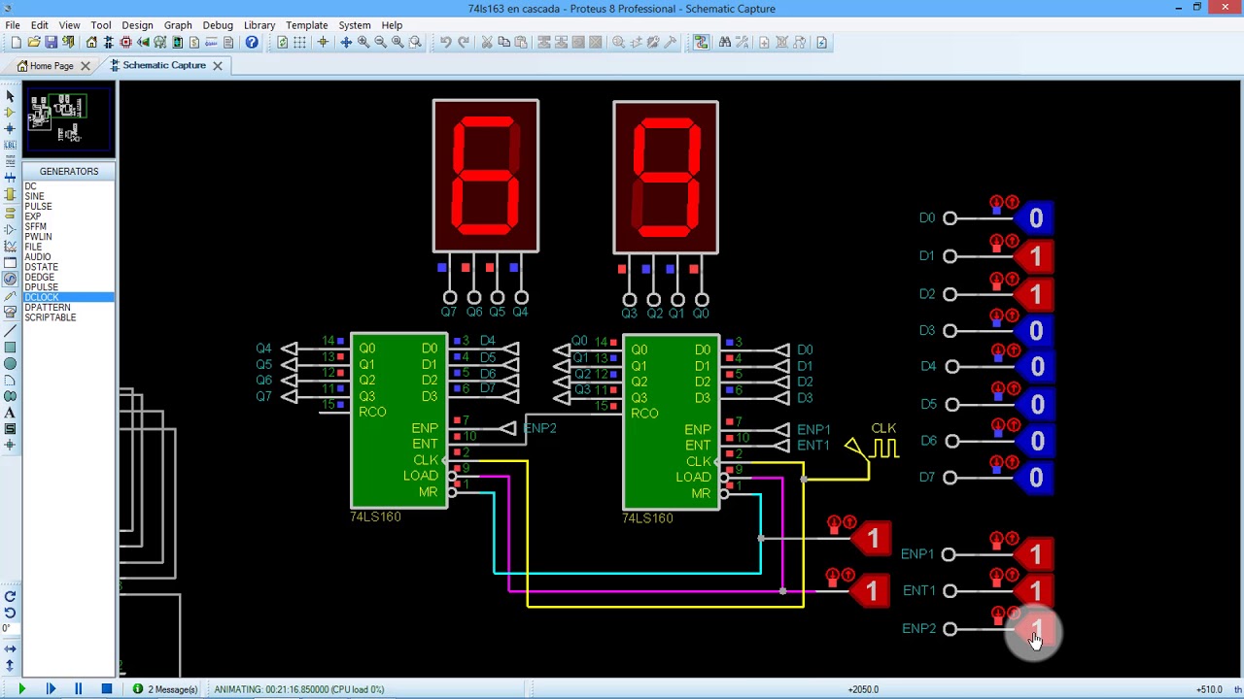Image resolution: width=1244 pixels, height=699 pixels.
Task: Toggle the false origin crosshair
Action: [x=323, y=43]
